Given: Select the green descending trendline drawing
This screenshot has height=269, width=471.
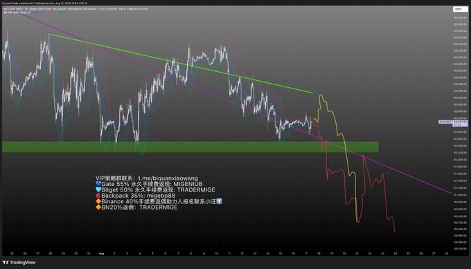Looking at the screenshot, I should coord(180,64).
